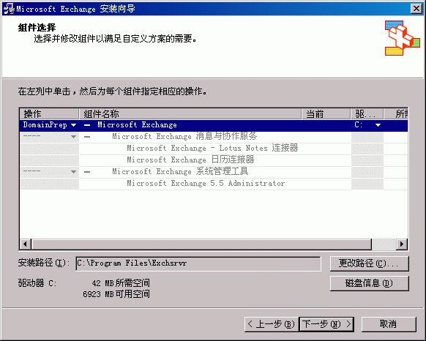Open action dropdown for 消息与协作服务 row
The height and width of the screenshot is (341, 426).
pyautogui.click(x=73, y=137)
